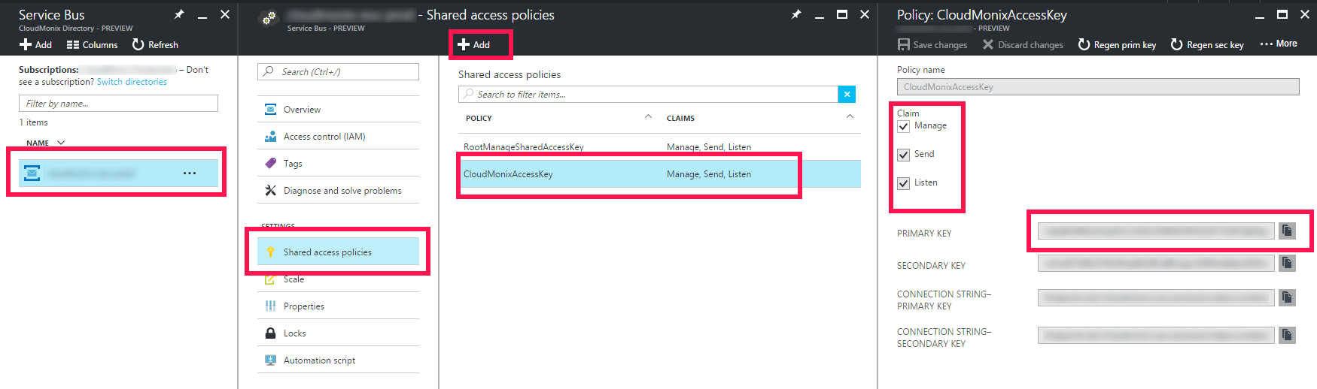Click the Policy name field
The height and width of the screenshot is (389, 1317).
1098,87
